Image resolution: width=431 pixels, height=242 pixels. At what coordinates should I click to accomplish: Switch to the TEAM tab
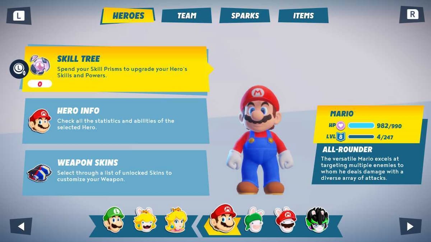(x=187, y=16)
